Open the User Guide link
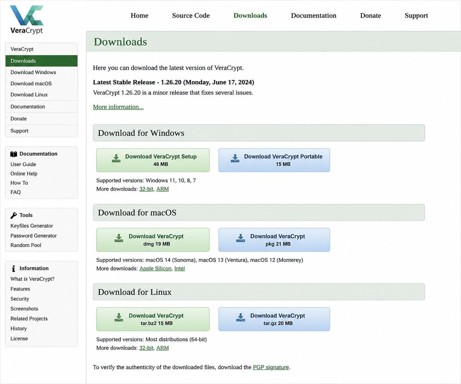The image size is (461, 384). 23,164
